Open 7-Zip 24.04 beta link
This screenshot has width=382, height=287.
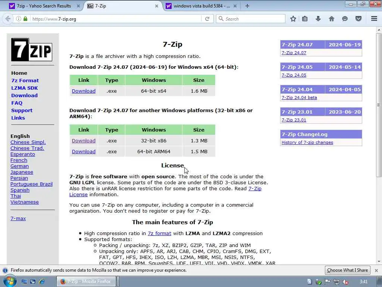click(x=299, y=98)
